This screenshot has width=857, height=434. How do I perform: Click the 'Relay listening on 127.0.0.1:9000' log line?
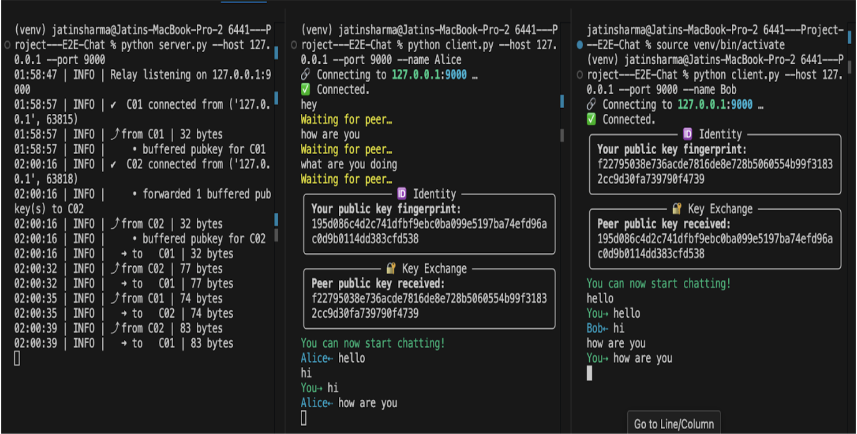[x=143, y=82]
